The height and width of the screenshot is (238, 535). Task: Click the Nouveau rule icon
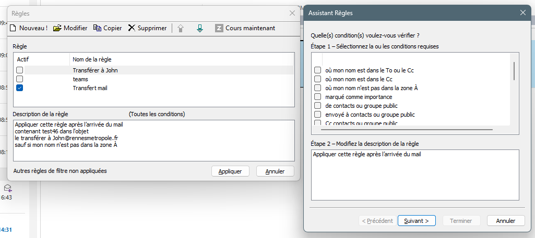(x=14, y=28)
